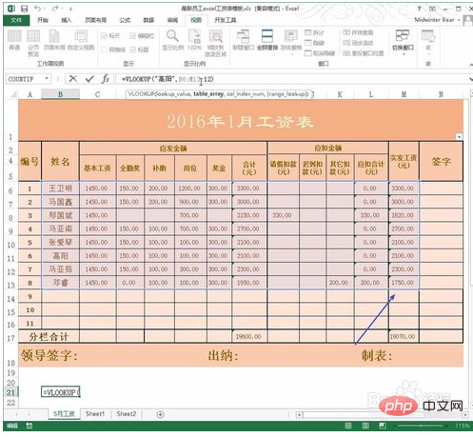Click Select All corner of the grid
The width and height of the screenshot is (473, 437).
tap(13, 94)
